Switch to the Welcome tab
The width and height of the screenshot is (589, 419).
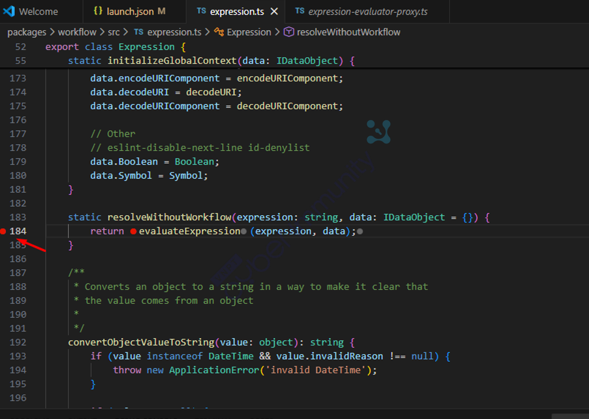pos(39,11)
